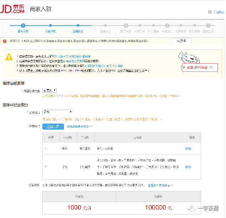Click the blue label under step circle 1

pos(23,31)
